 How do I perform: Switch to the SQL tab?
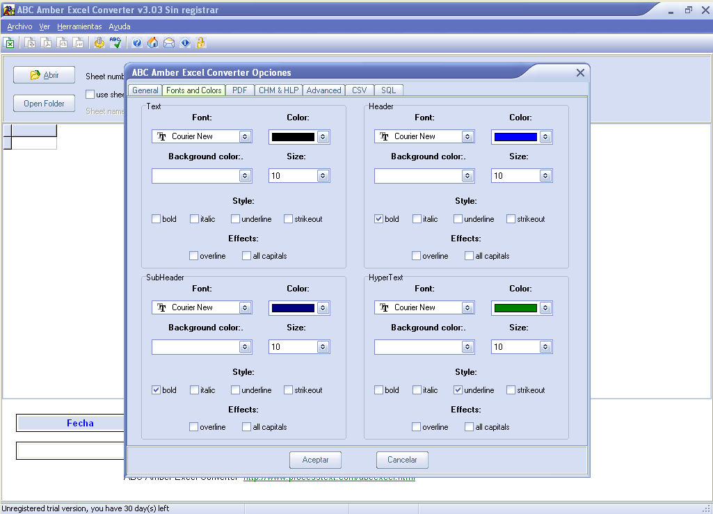(389, 90)
